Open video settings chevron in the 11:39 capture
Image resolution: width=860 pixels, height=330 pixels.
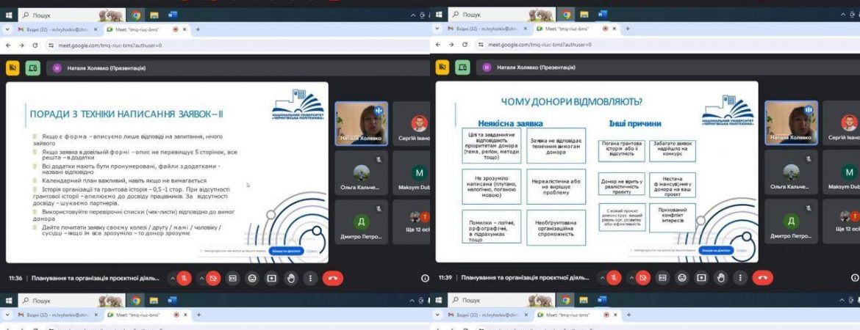coord(631,278)
